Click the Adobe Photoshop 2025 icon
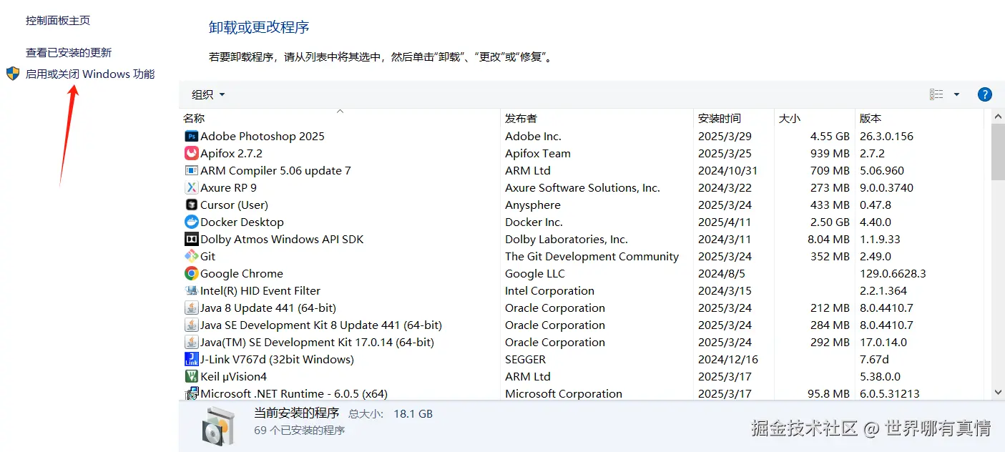This screenshot has width=1005, height=452. coord(191,136)
